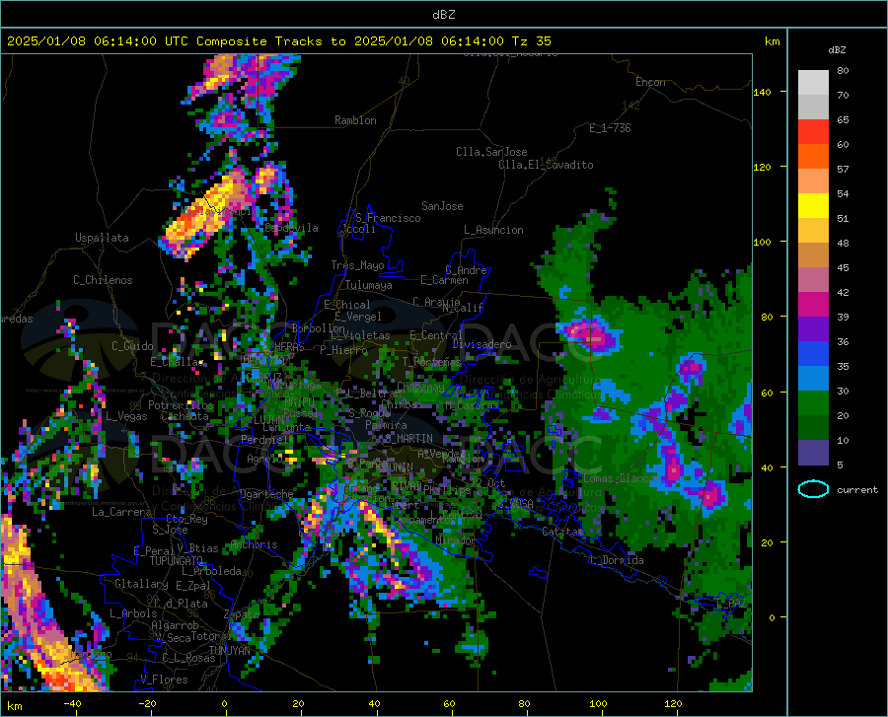Click the 'TUPUNGATO' map label
This screenshot has height=717, width=888.
(177, 561)
